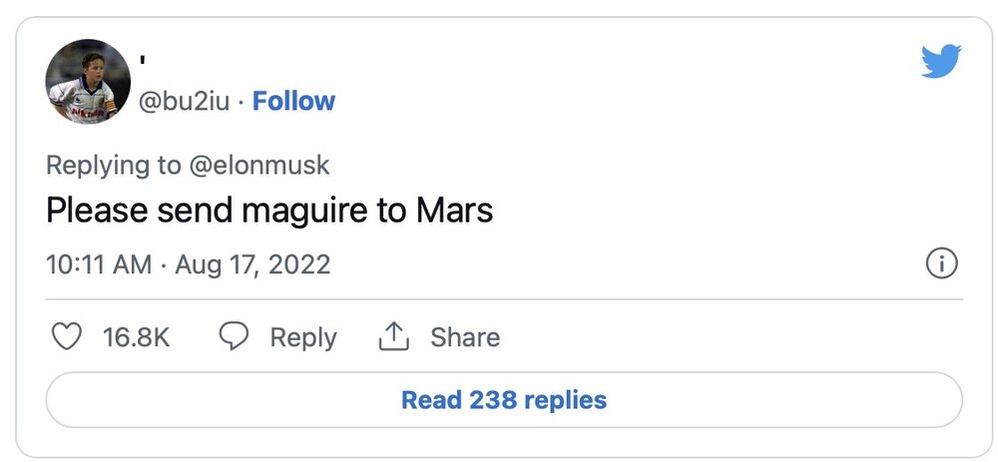Click the "Replying to" label
This screenshot has height=462, width=998.
(114, 166)
